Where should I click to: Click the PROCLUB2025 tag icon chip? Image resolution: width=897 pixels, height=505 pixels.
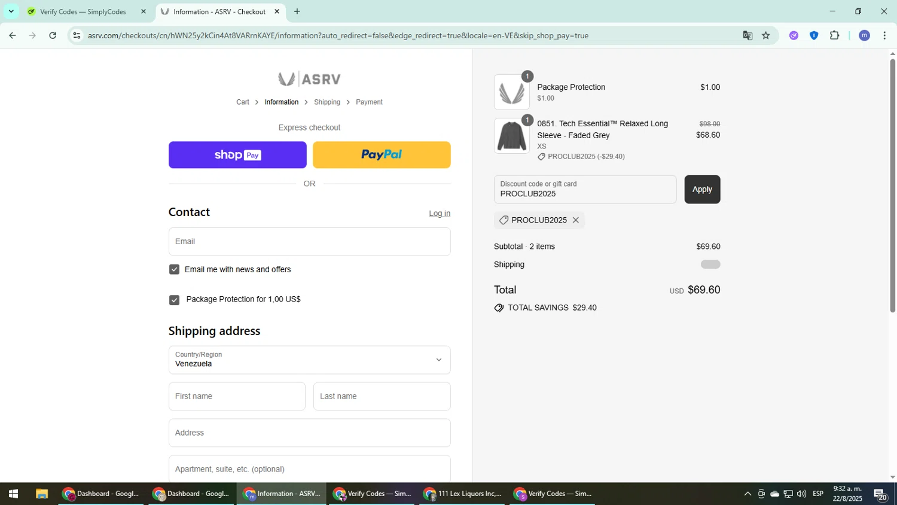[504, 220]
